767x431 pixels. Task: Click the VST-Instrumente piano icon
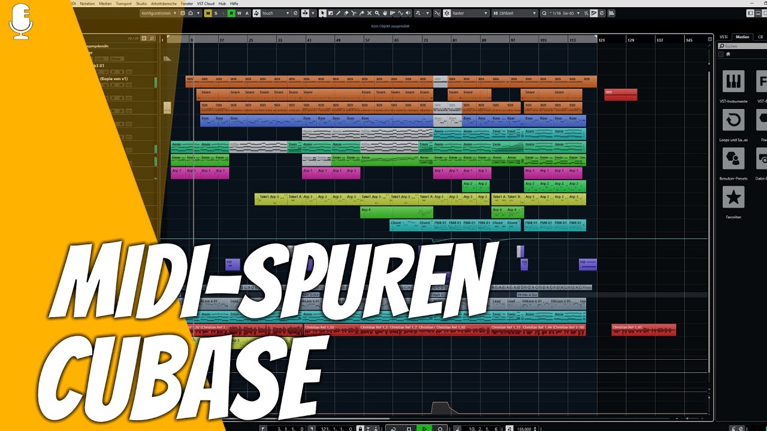pos(733,81)
